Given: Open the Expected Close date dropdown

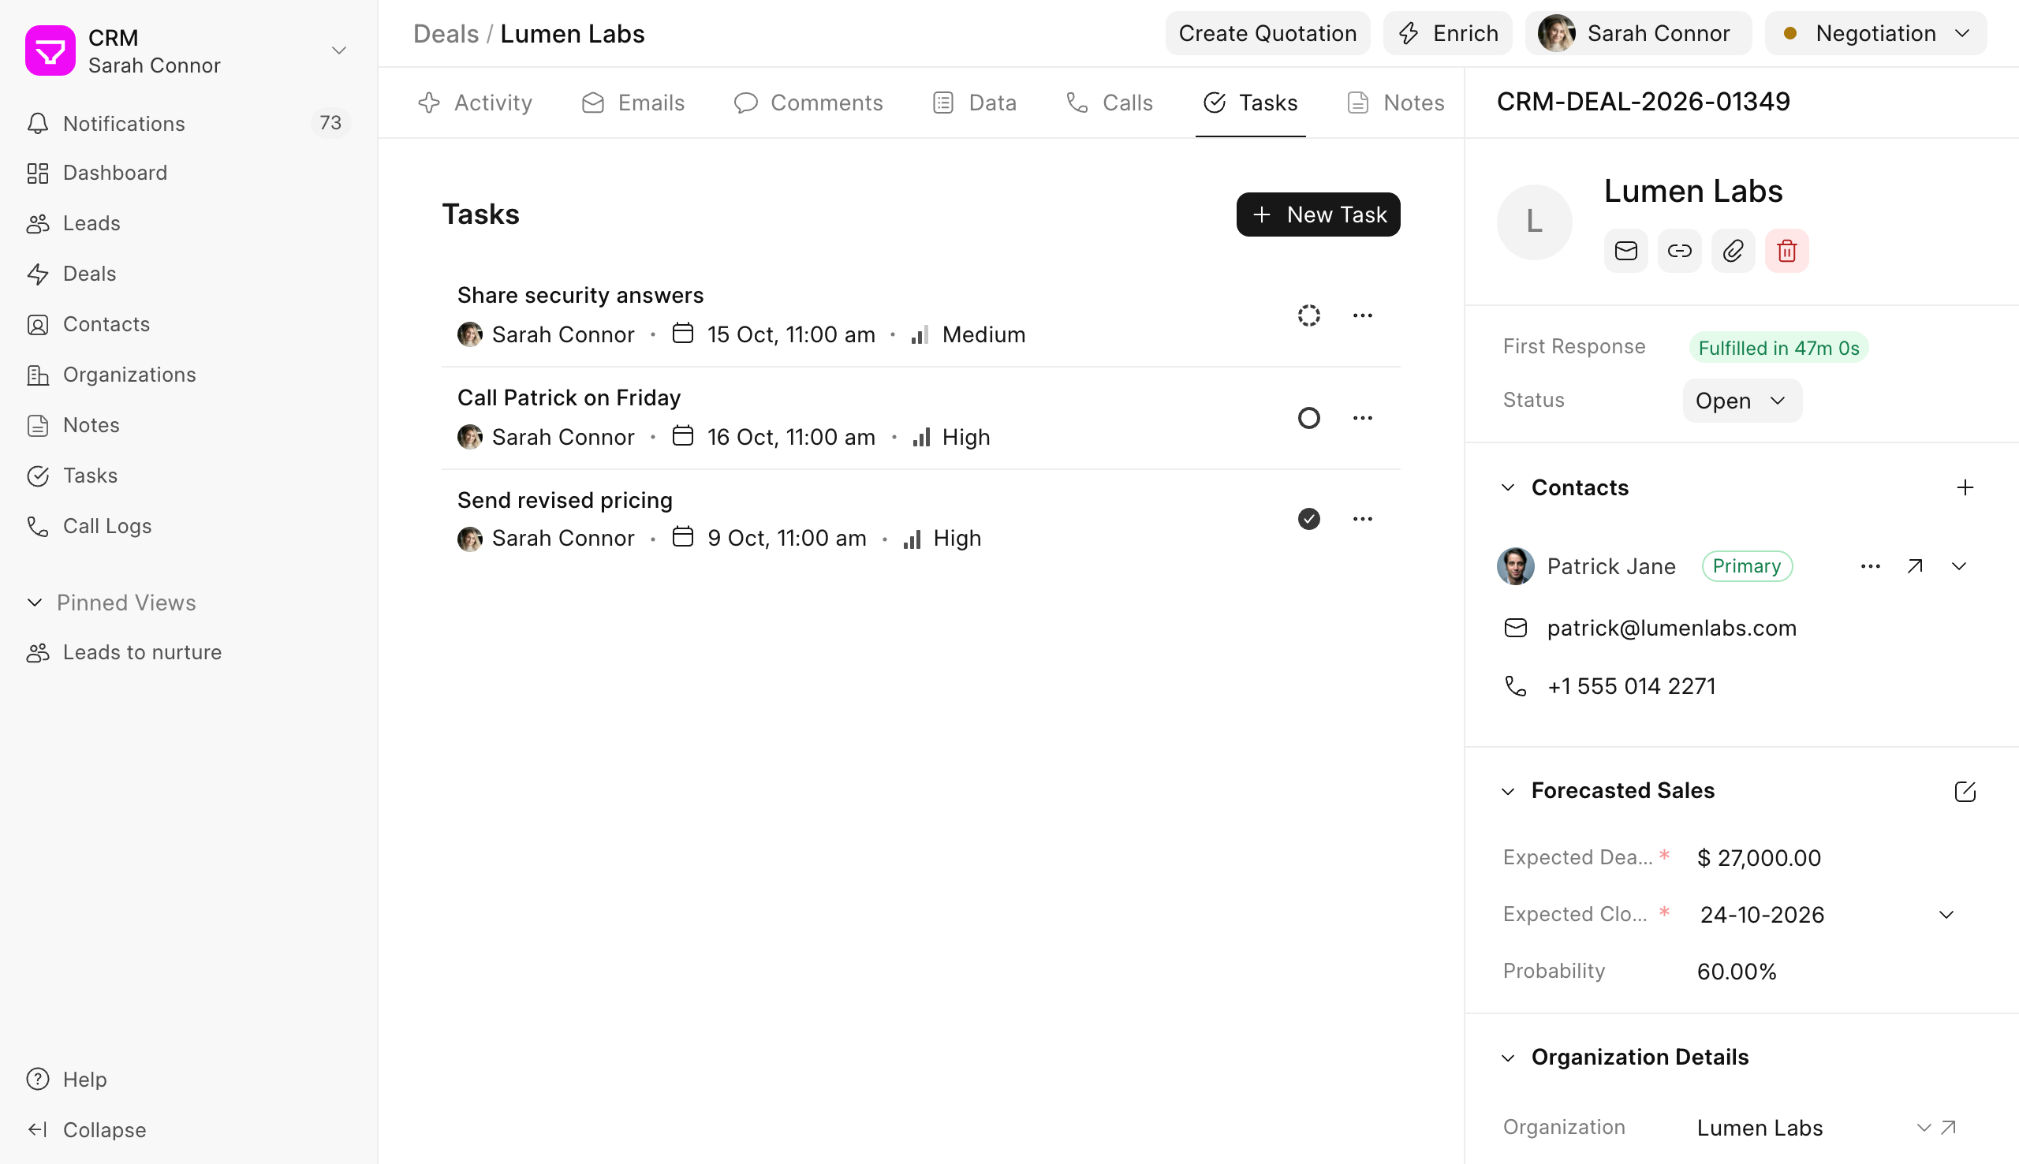Looking at the screenshot, I should pos(1946,915).
